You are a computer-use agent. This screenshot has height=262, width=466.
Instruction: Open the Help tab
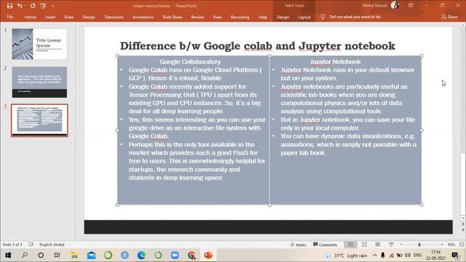coord(262,17)
